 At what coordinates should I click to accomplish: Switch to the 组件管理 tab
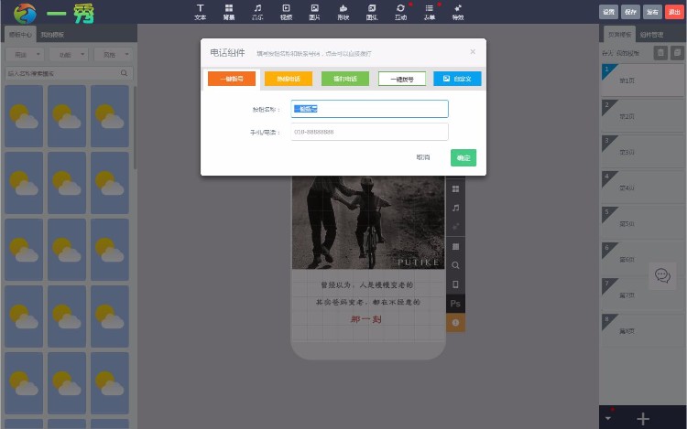coord(651,34)
